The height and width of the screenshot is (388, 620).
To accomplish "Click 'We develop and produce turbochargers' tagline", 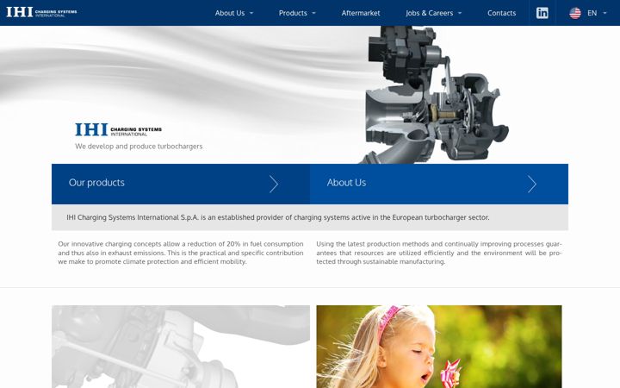I will point(139,147).
